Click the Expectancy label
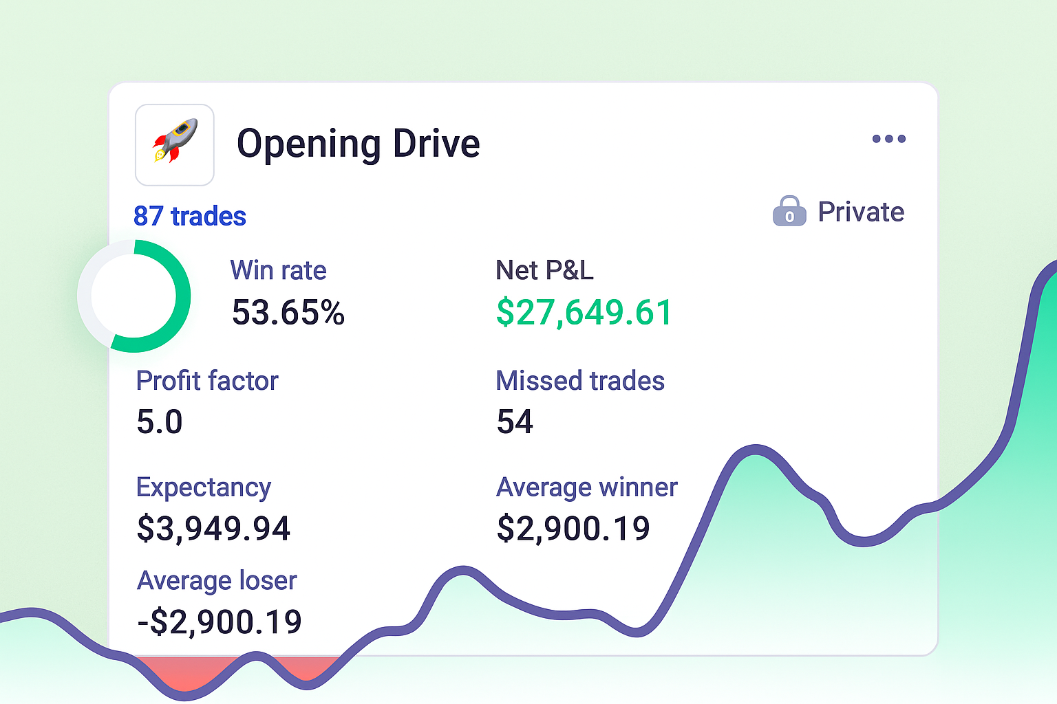The height and width of the screenshot is (704, 1057). [204, 487]
